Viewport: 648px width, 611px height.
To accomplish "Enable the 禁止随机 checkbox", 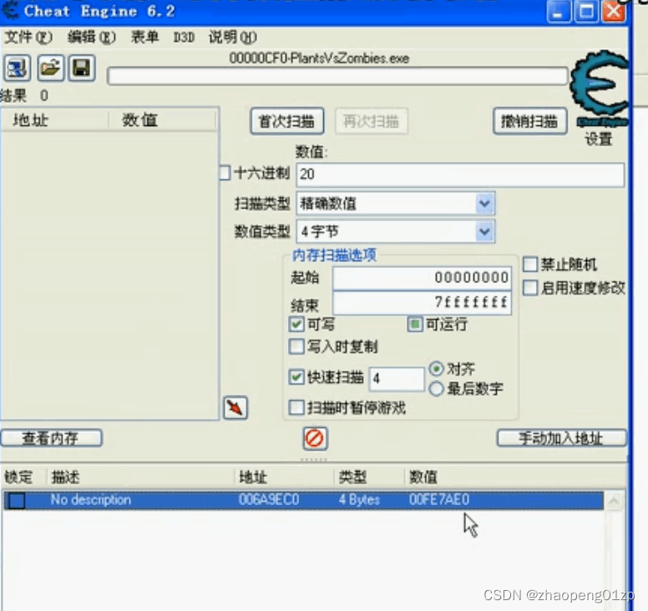I will (x=530, y=264).
